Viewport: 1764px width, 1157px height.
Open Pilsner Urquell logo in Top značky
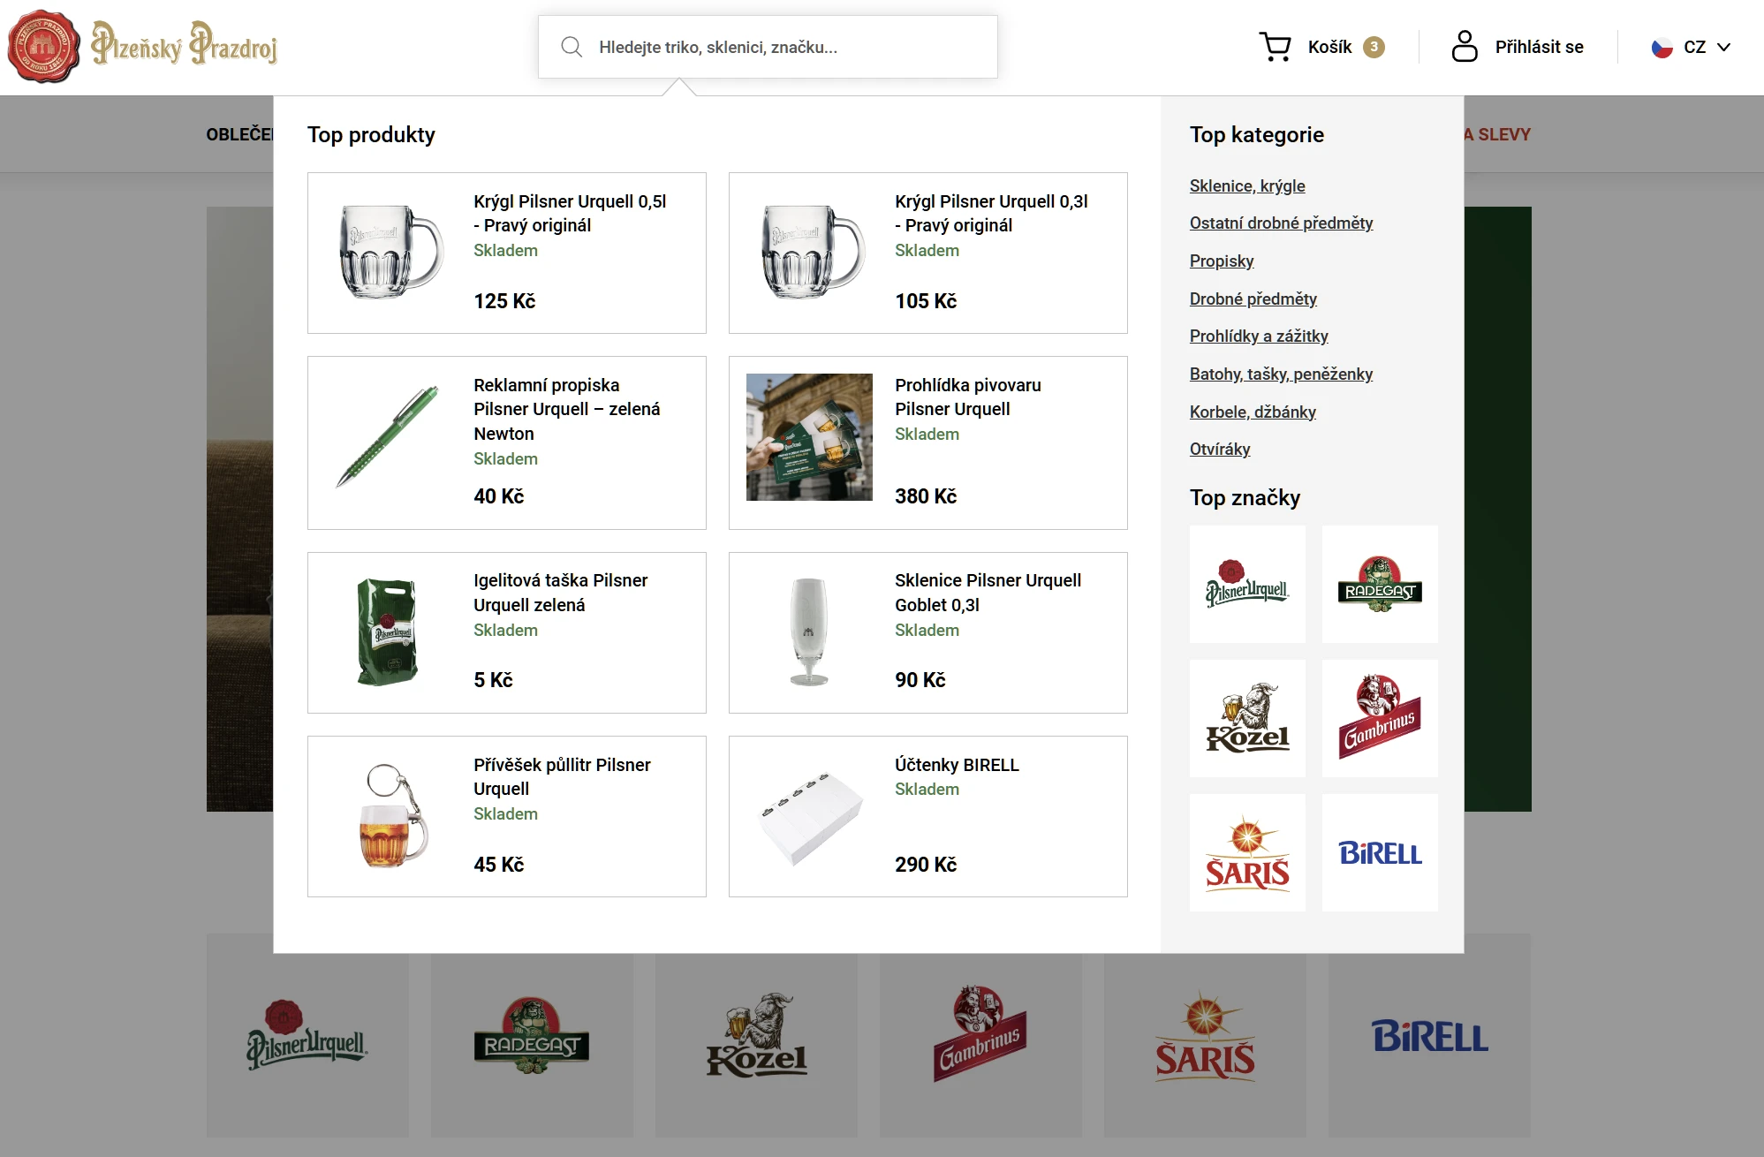1247,584
